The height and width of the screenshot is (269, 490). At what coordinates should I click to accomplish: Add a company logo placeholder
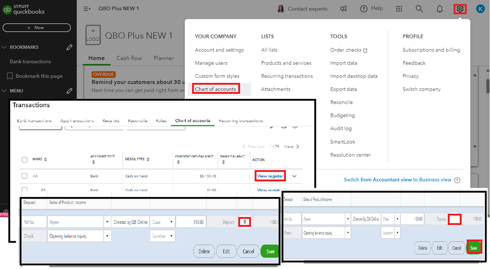pos(93,35)
